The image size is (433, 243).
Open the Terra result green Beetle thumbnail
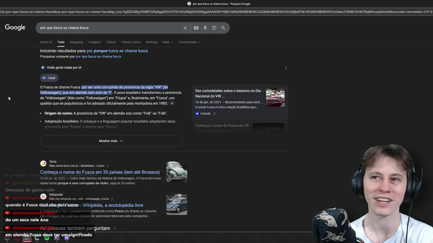tap(177, 172)
